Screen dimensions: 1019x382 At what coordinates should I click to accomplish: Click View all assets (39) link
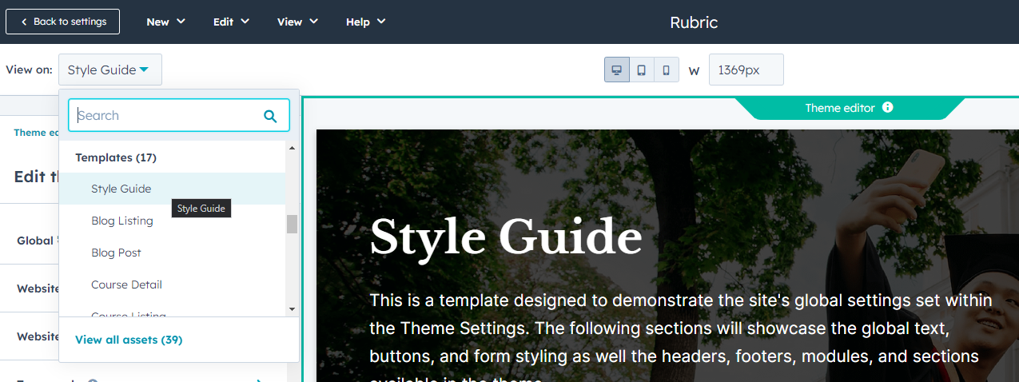[129, 340]
